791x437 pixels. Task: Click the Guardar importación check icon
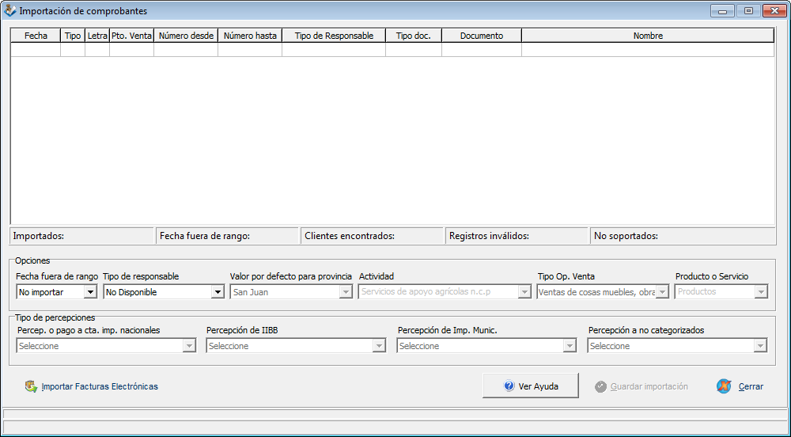pyautogui.click(x=601, y=386)
